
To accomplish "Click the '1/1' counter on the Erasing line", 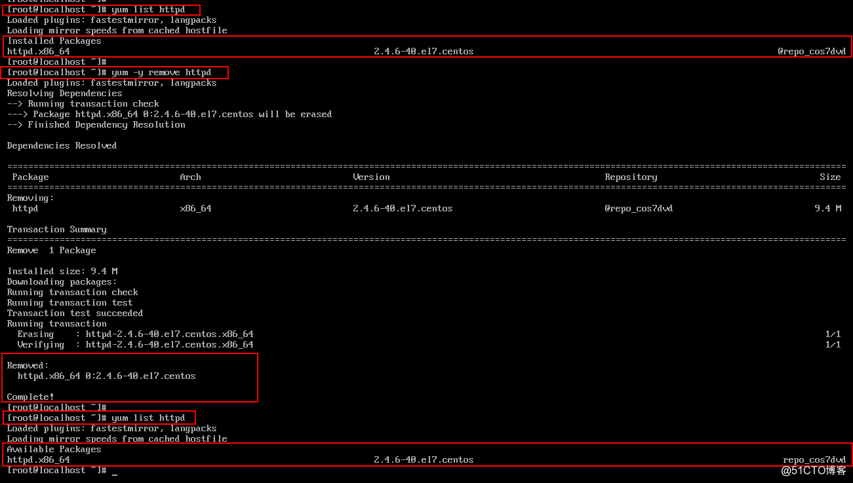I will [833, 334].
